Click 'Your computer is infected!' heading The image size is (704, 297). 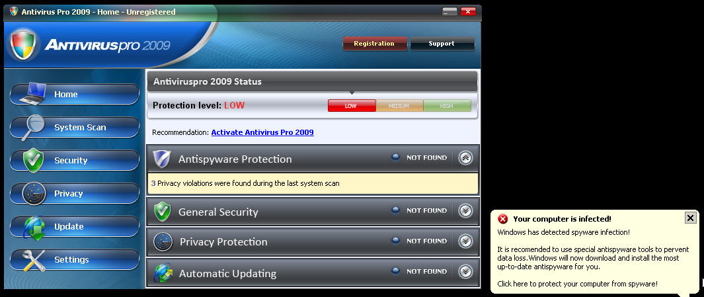[562, 219]
